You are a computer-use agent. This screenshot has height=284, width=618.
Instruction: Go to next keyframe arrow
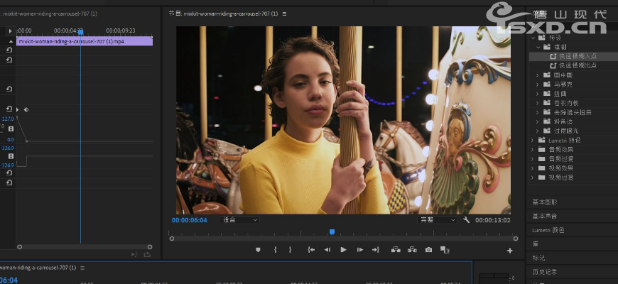point(17,109)
